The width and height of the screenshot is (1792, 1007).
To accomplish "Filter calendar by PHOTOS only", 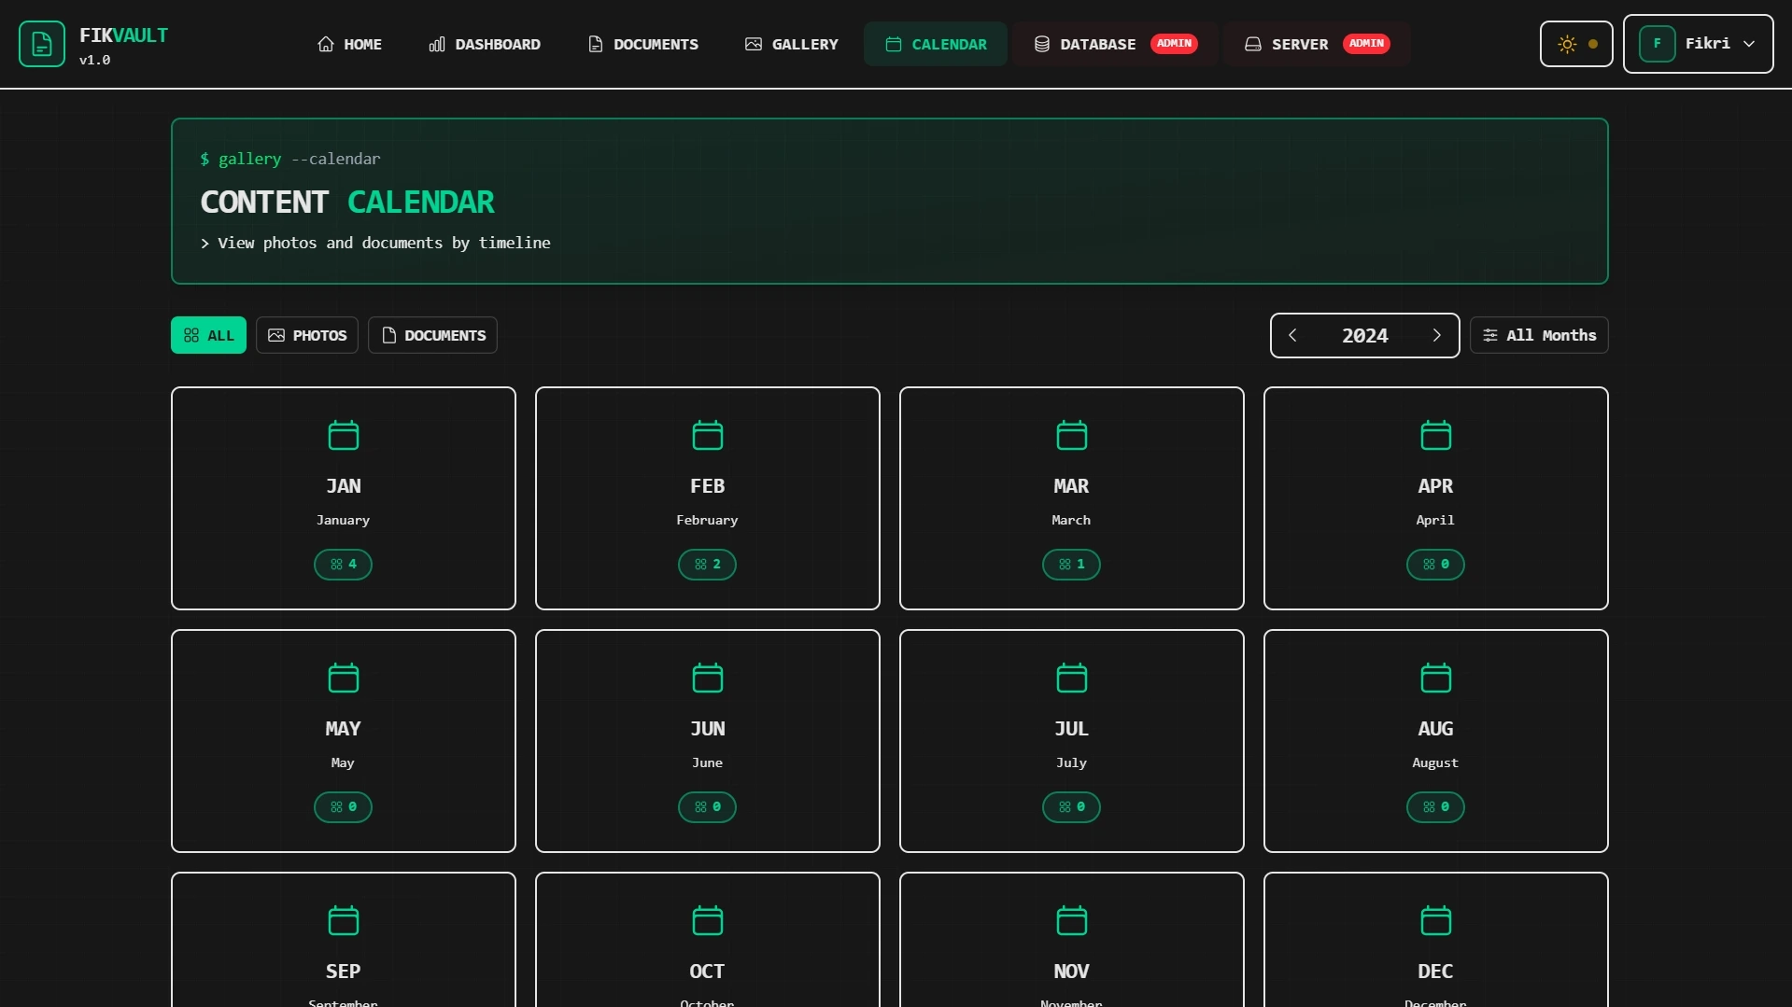I will pyautogui.click(x=307, y=335).
